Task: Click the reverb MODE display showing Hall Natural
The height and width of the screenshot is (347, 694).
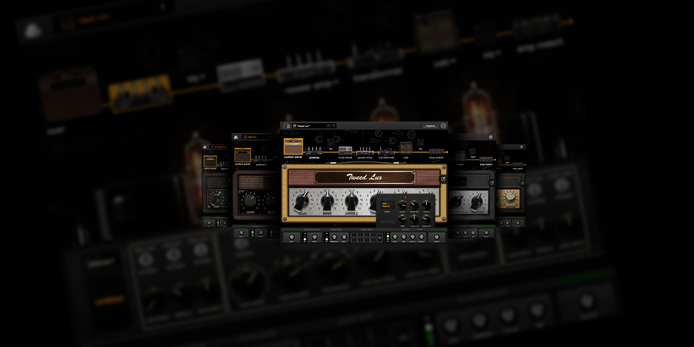Action: [x=387, y=205]
